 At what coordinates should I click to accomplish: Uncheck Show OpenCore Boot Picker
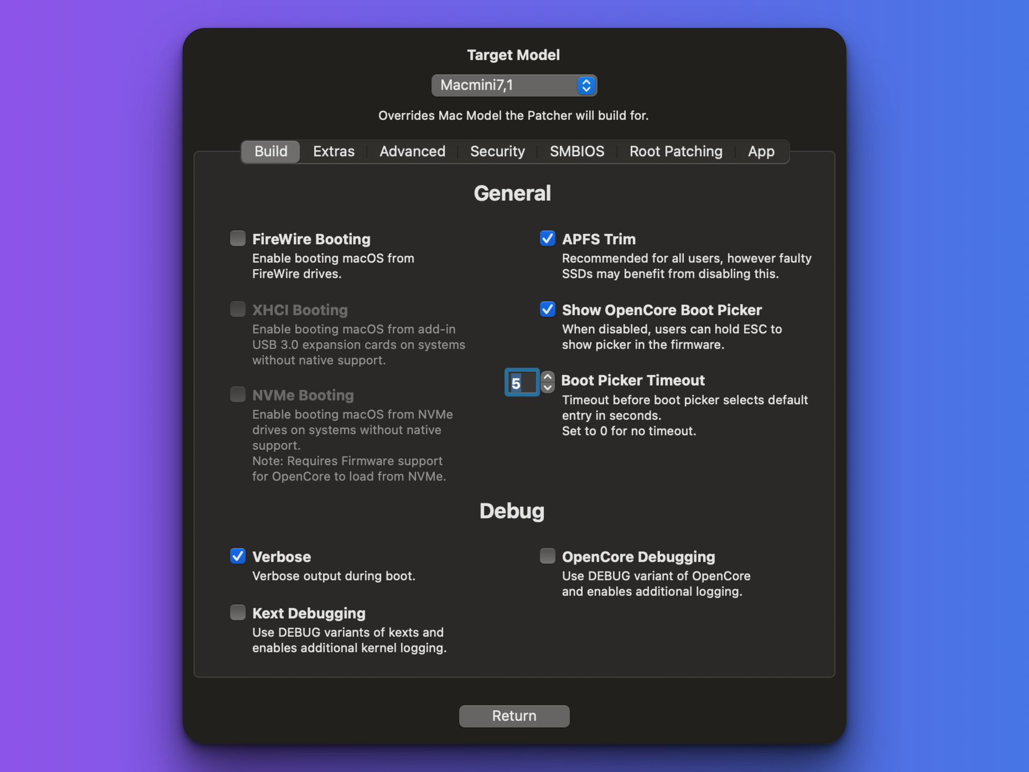[547, 309]
